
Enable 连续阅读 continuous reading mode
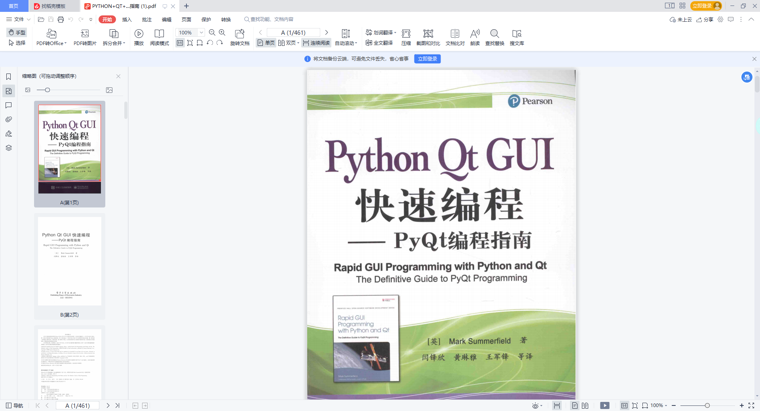click(x=316, y=43)
